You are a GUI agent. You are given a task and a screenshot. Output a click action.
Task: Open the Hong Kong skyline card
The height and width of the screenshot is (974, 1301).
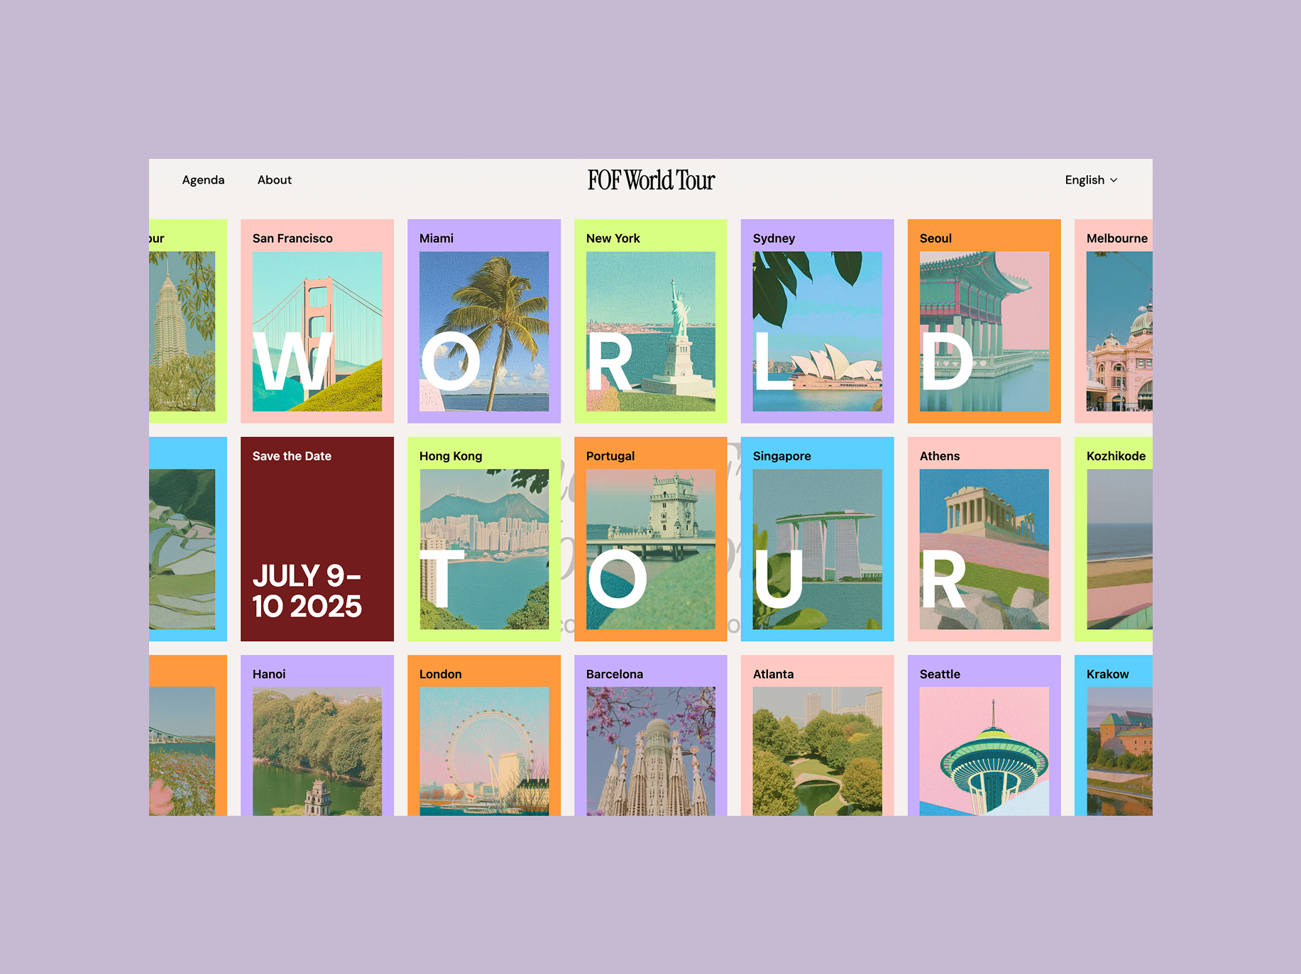click(x=484, y=539)
